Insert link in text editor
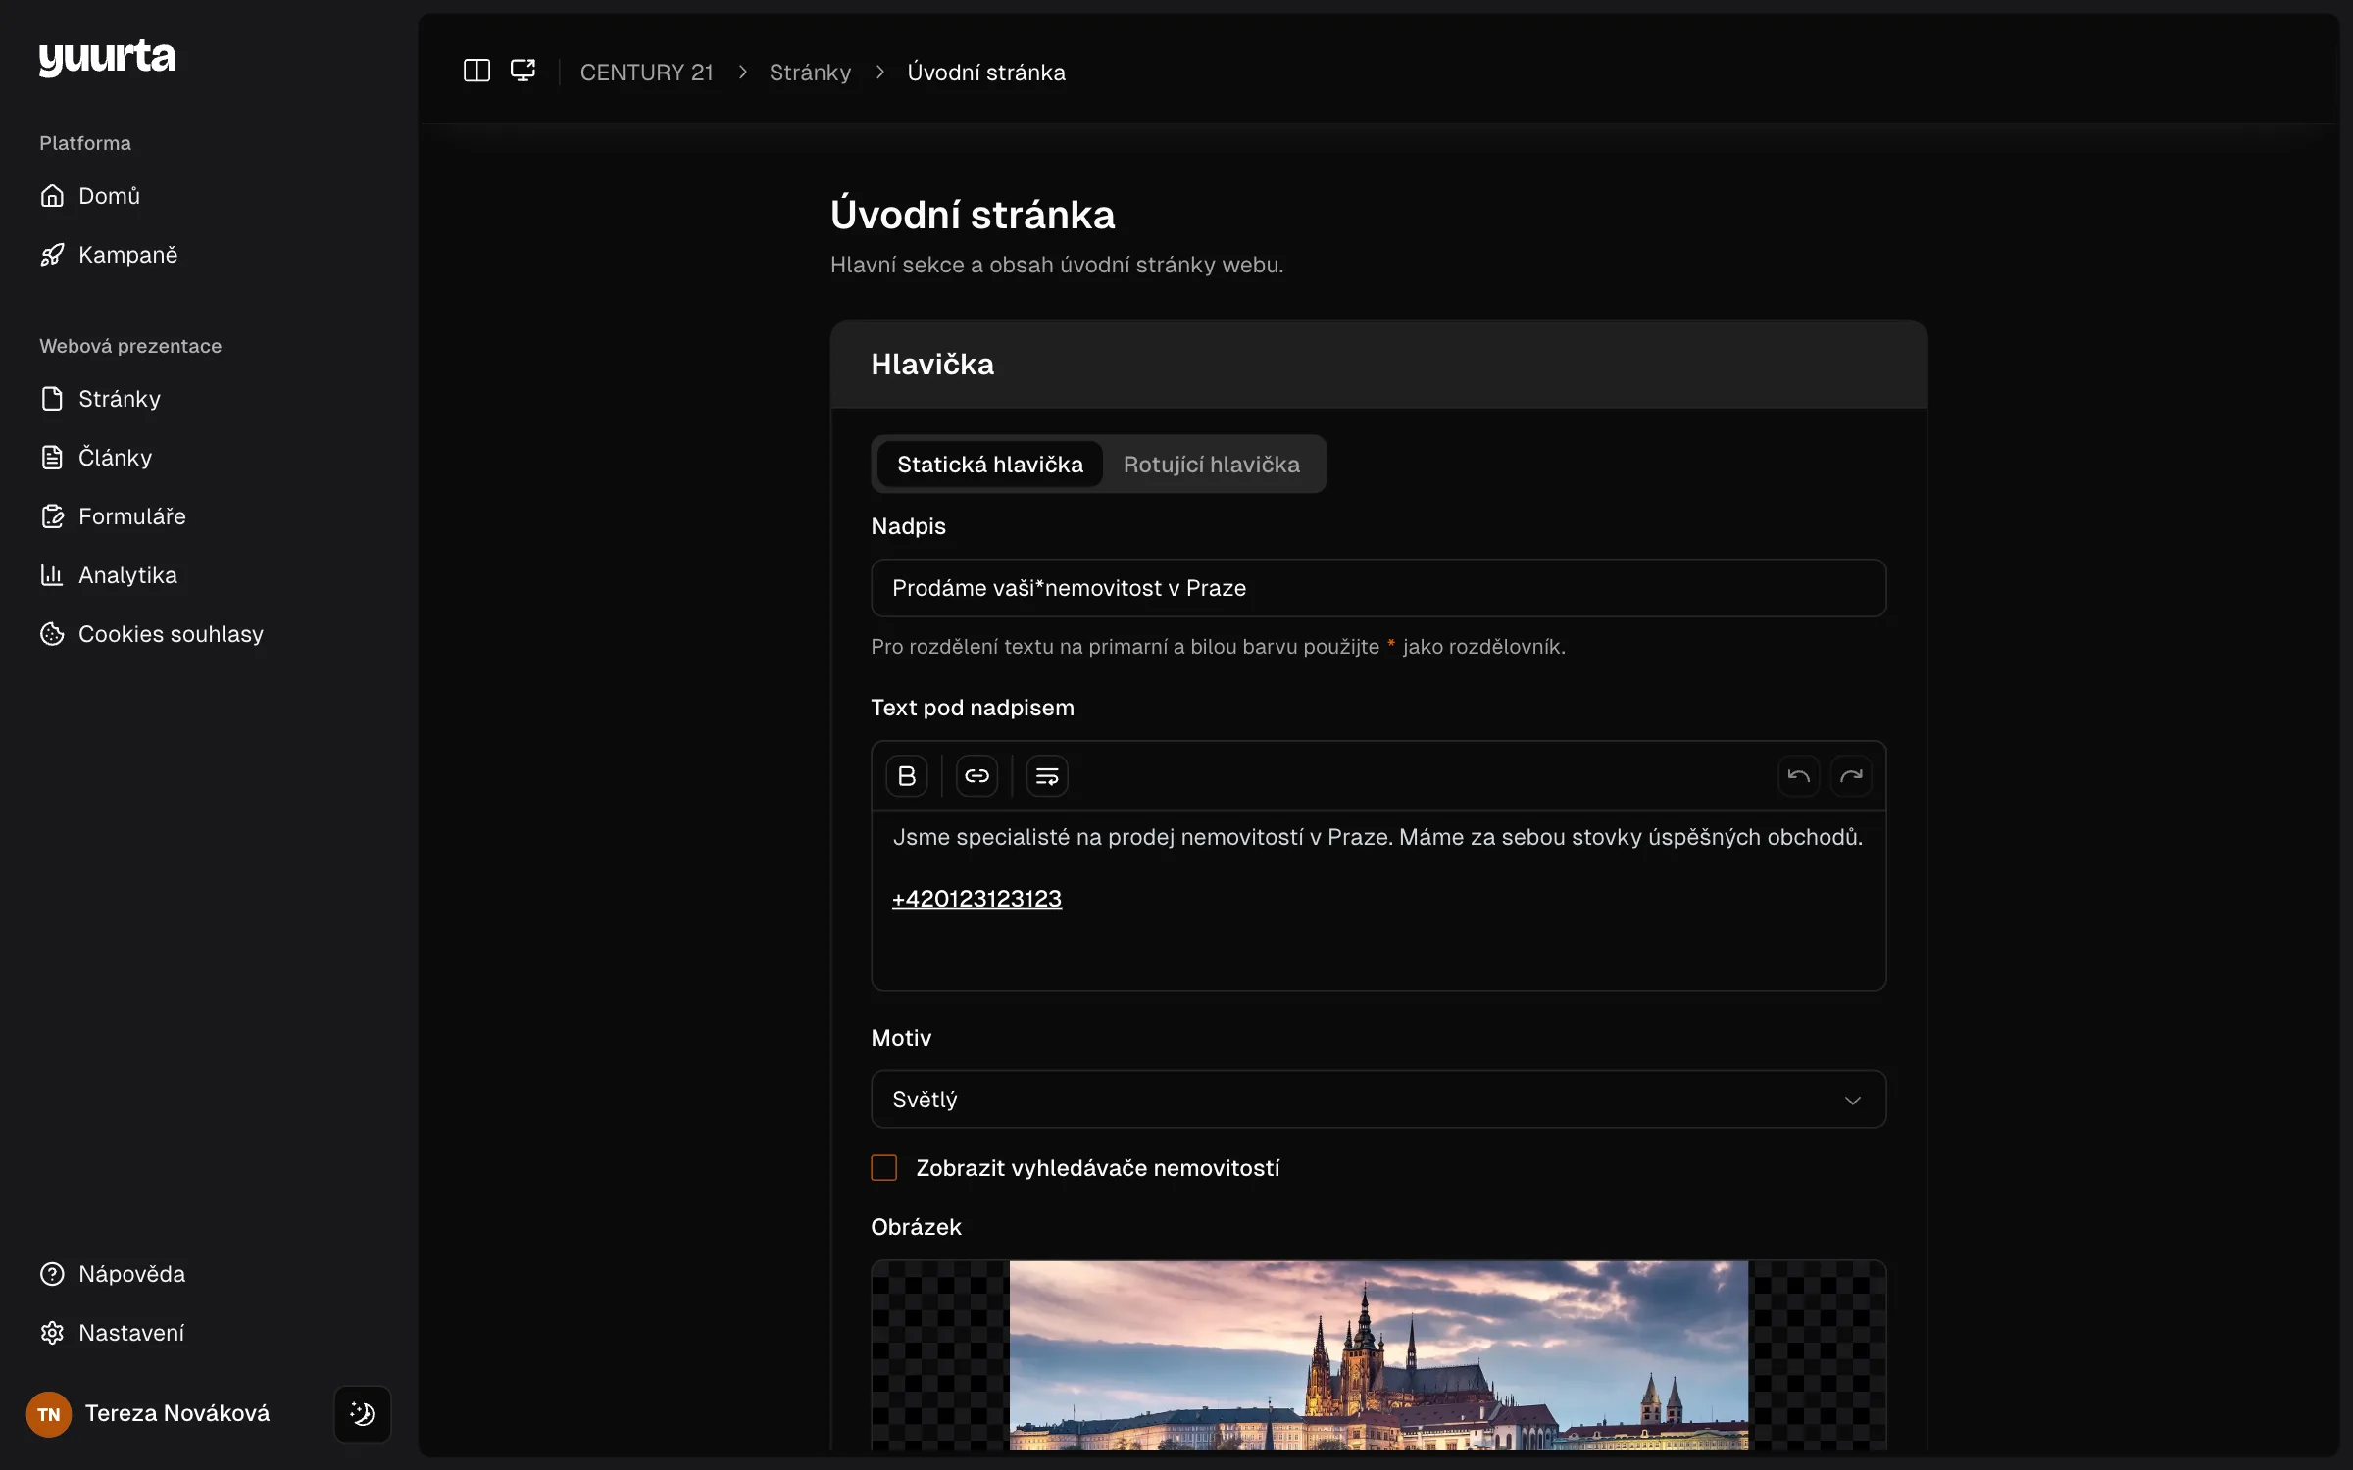Image resolution: width=2353 pixels, height=1470 pixels. click(x=977, y=776)
